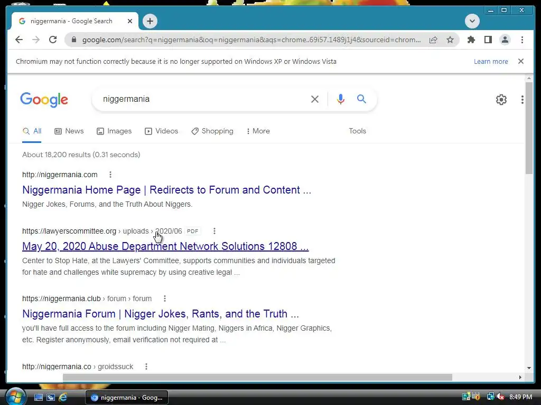Open a new tab with the plus button
The height and width of the screenshot is (405, 541).
point(150,21)
